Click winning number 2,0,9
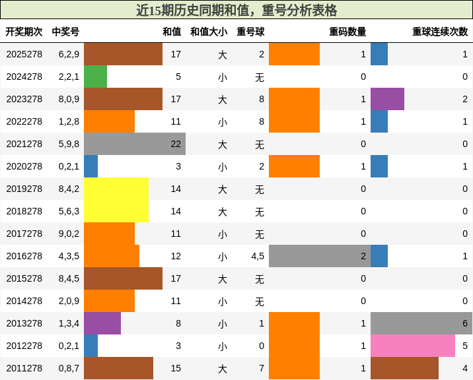The width and height of the screenshot is (473, 380). pos(69,301)
